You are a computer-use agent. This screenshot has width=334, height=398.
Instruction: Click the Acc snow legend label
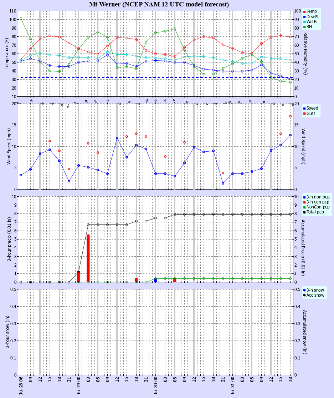click(x=315, y=295)
